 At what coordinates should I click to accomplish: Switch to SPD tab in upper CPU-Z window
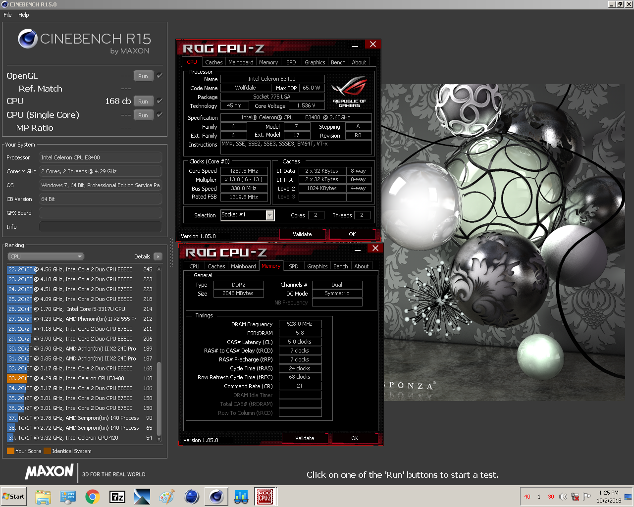pos(291,62)
